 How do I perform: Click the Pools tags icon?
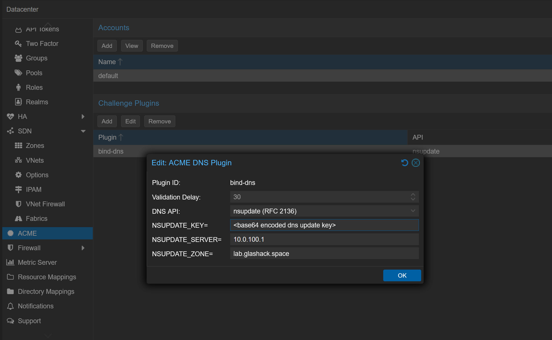[18, 73]
